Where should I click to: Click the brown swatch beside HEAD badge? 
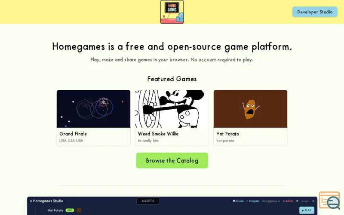[x=79, y=210]
